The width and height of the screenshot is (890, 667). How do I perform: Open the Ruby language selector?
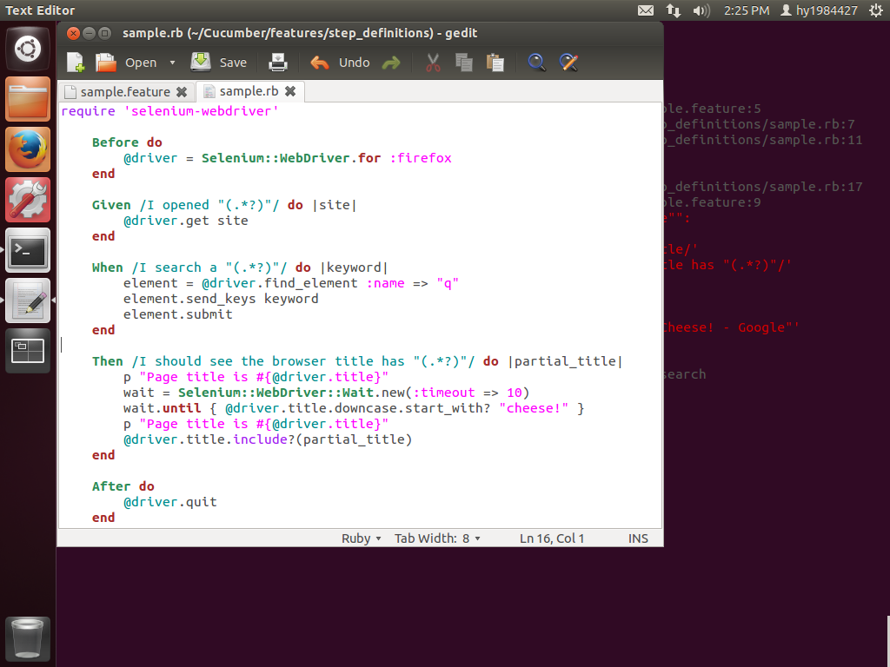361,538
